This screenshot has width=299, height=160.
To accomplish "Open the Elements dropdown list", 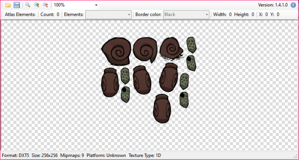I will point(129,15).
